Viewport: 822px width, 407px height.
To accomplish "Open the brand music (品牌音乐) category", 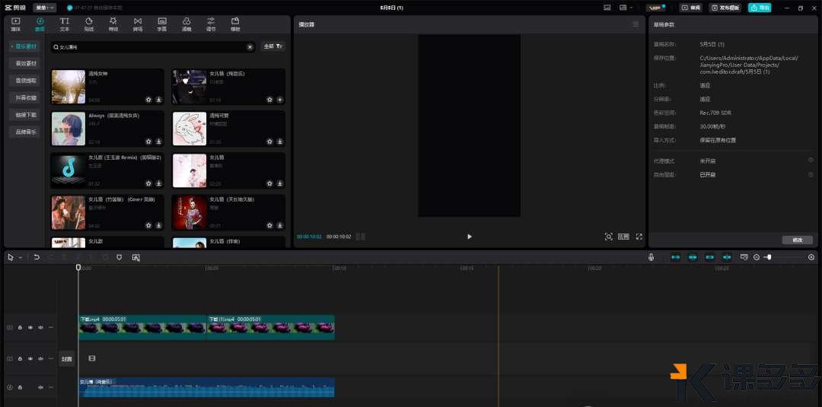I will coord(26,132).
